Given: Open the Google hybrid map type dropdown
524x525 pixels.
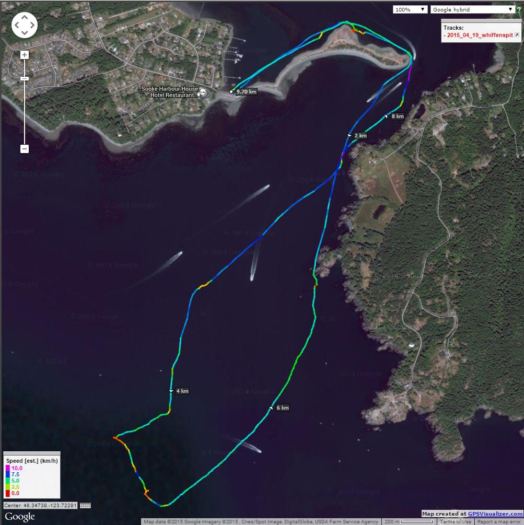Looking at the screenshot, I should [473, 9].
